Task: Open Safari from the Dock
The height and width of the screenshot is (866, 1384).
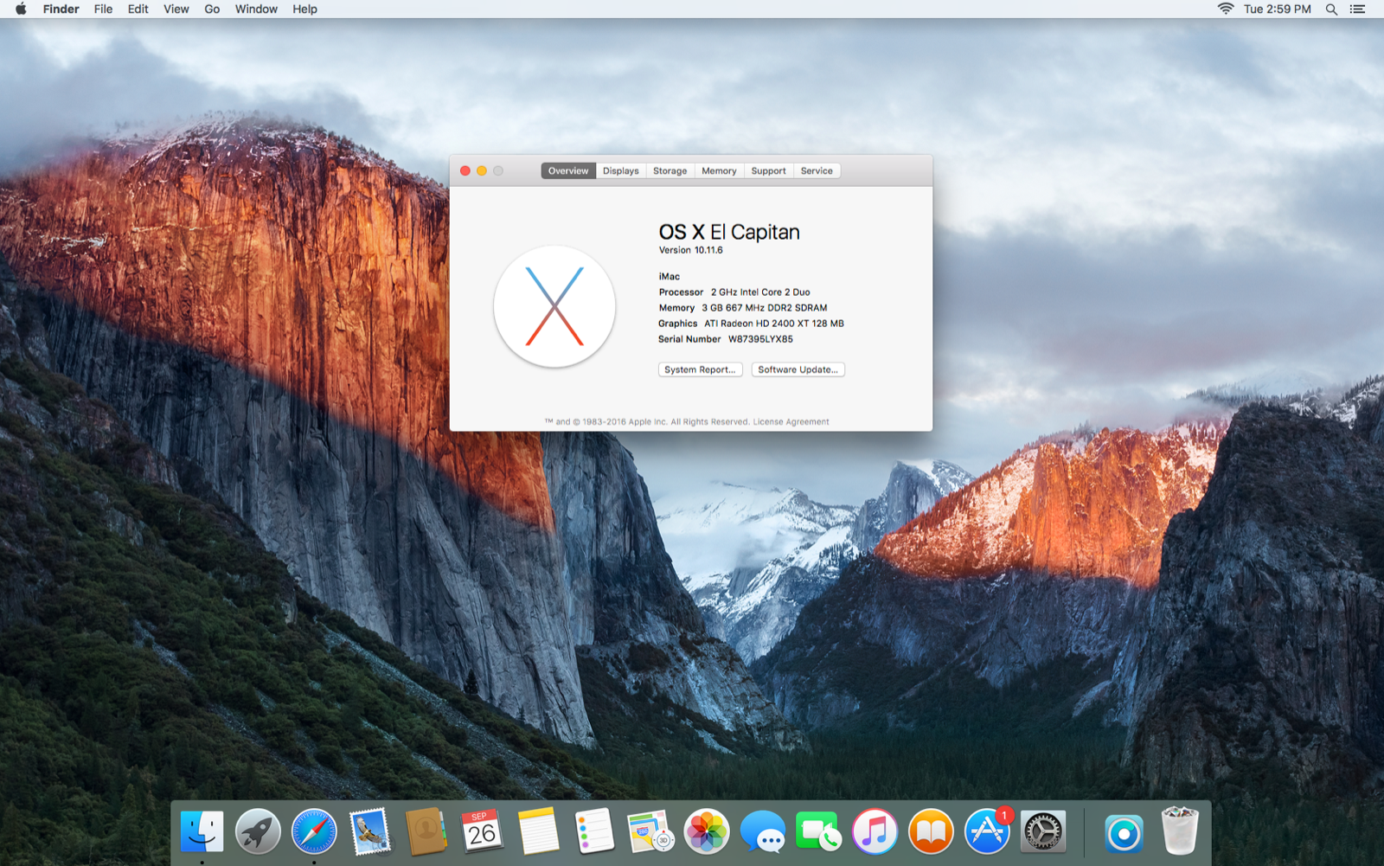Action: [x=313, y=831]
